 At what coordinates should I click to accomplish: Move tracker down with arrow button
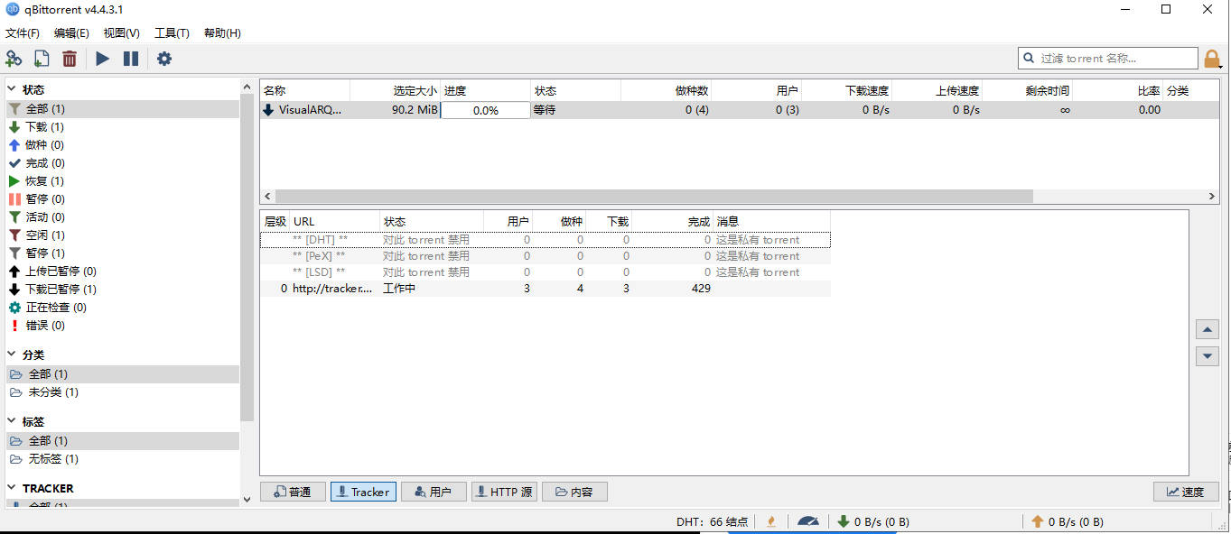[x=1208, y=355]
